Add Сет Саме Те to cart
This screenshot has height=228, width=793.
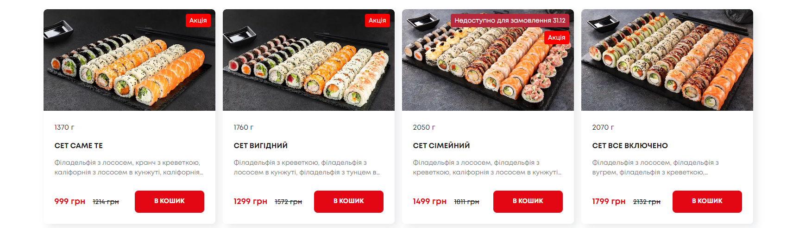tap(170, 202)
